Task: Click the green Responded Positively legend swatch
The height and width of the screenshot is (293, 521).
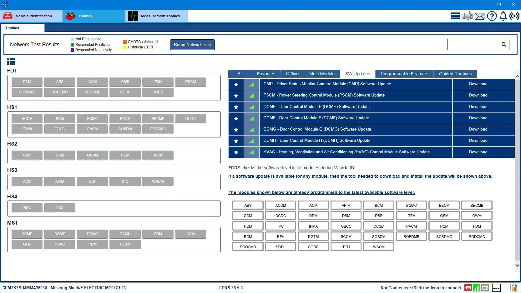Action: click(73, 45)
